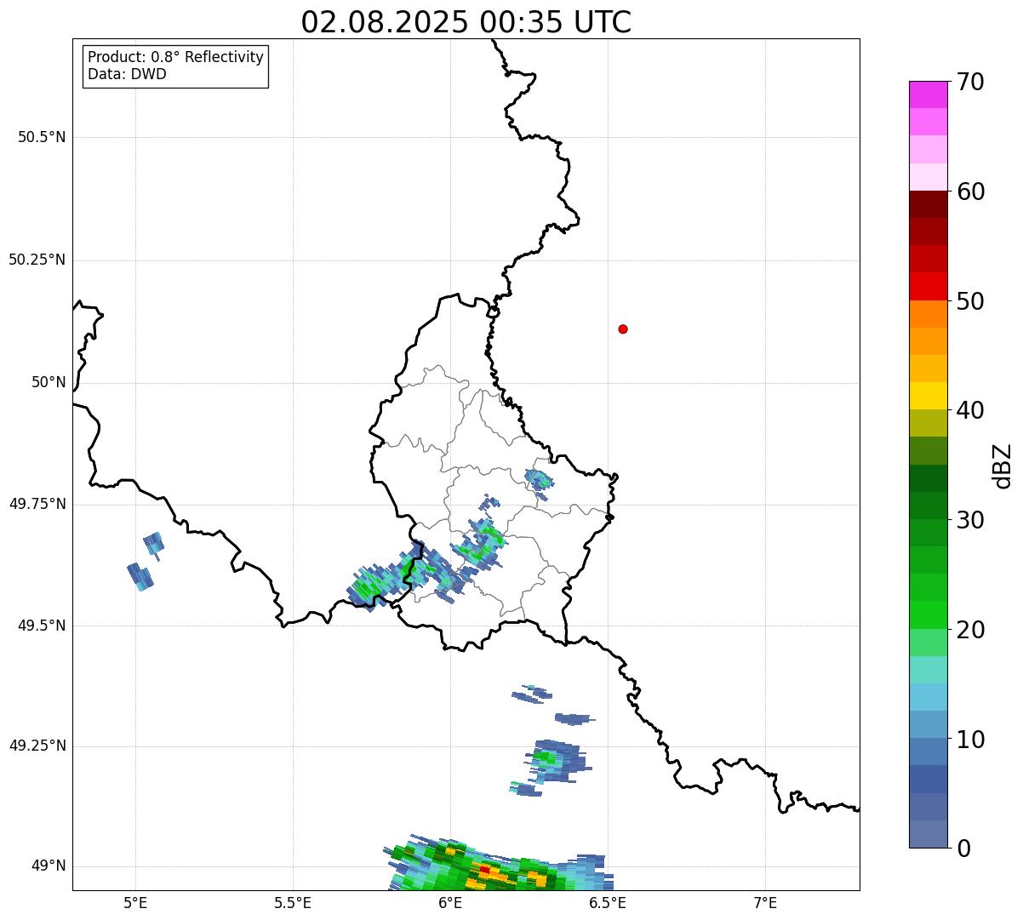Click the yellow colorbar segment above 40
The width and height of the screenshot is (1023, 920).
click(x=928, y=397)
